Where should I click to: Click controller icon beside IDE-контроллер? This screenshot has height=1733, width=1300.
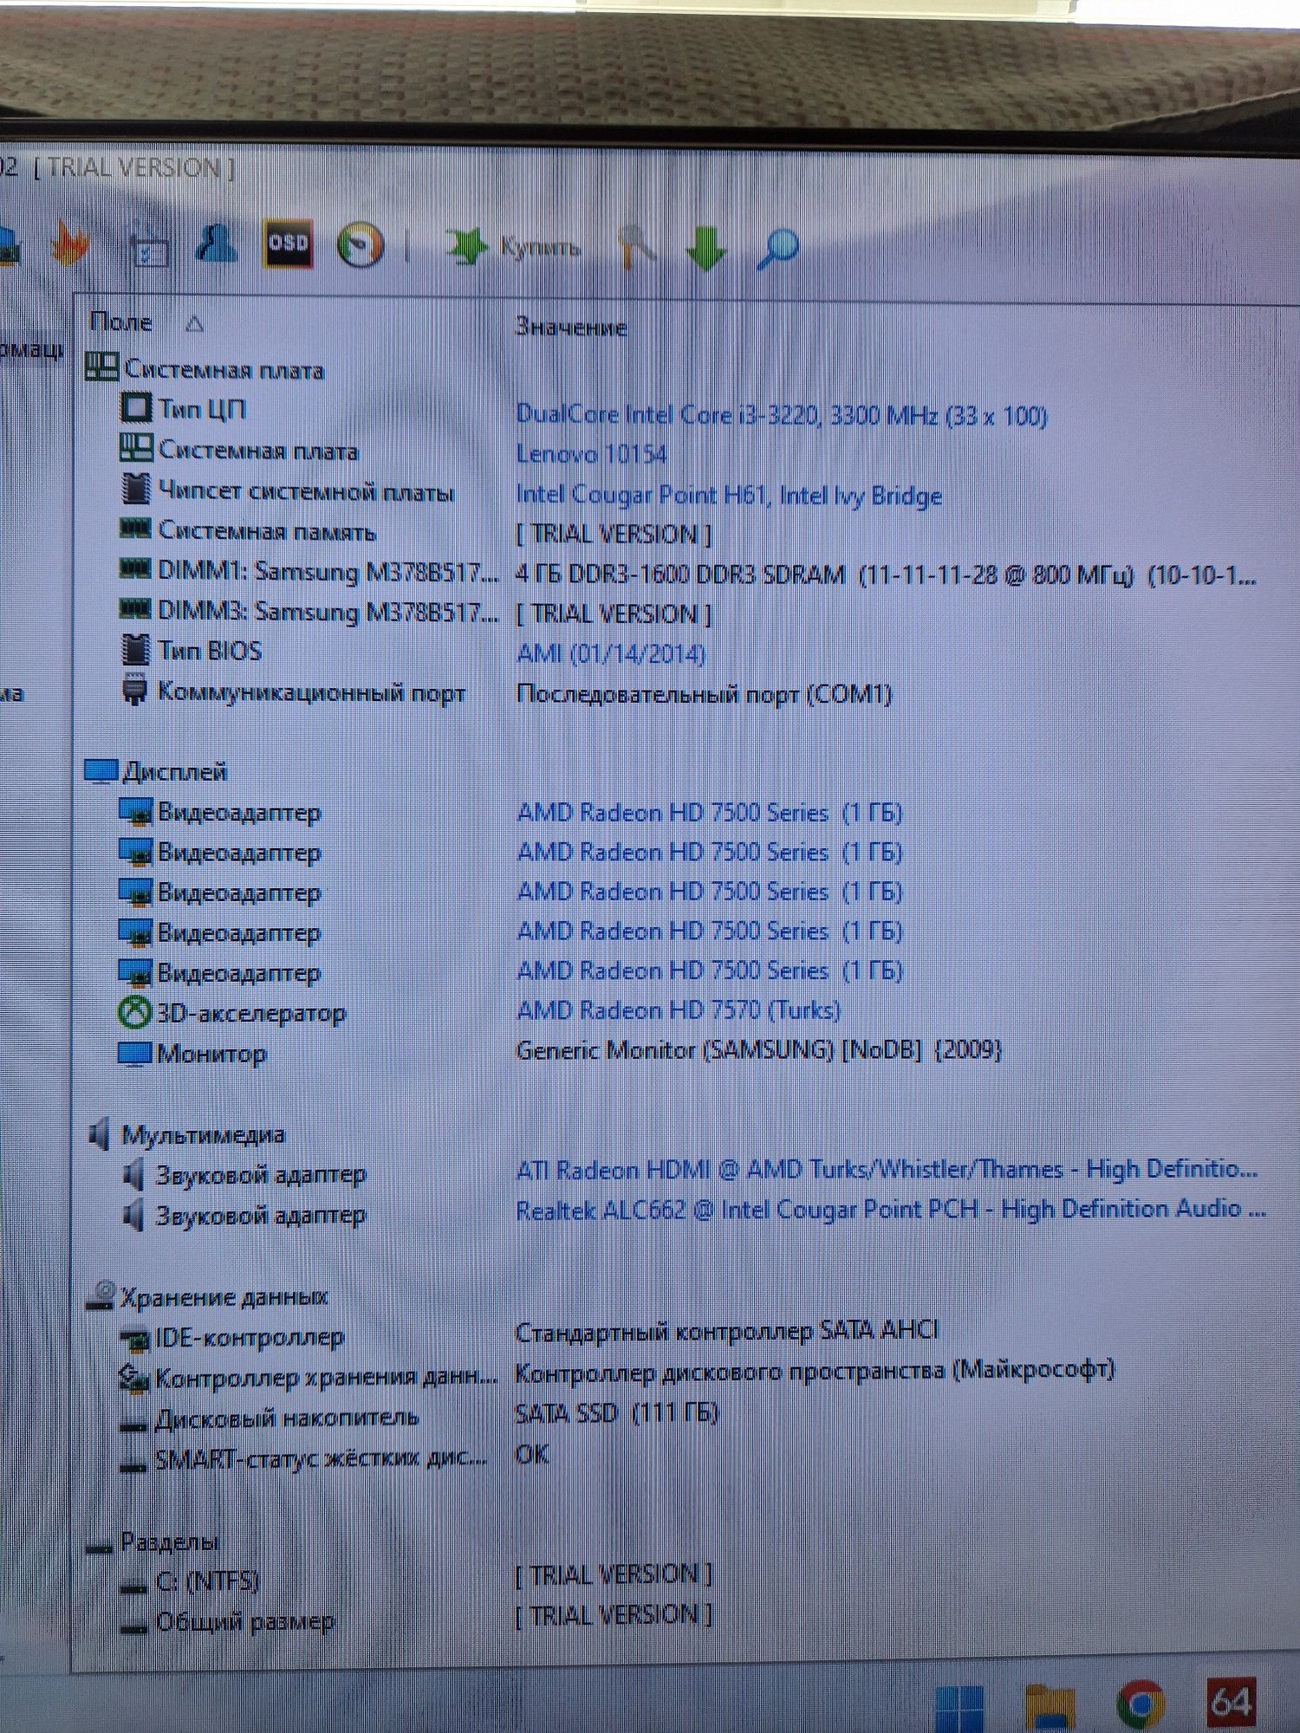click(134, 1339)
